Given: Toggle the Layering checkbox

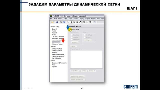Looking at the screenshot, I should pyautogui.click(x=72, y=37).
